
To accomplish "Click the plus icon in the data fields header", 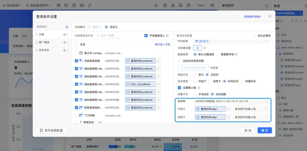I will pyautogui.click(x=301, y=21).
